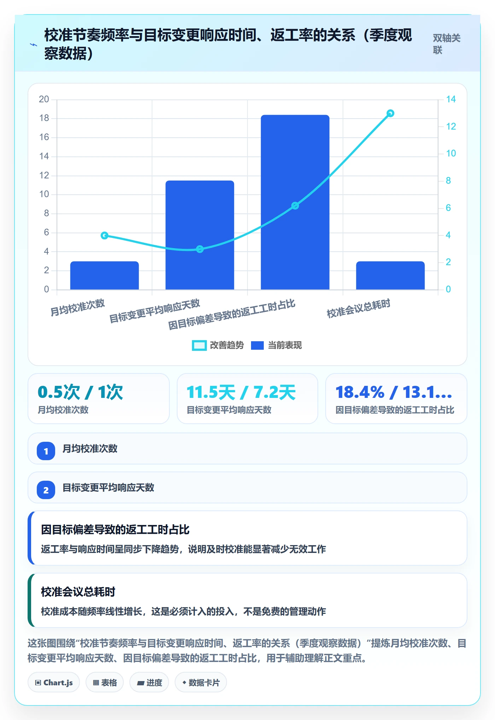Screen dimensions: 495x720
Task: Select the 数据卡片 tag
Action: (201, 682)
